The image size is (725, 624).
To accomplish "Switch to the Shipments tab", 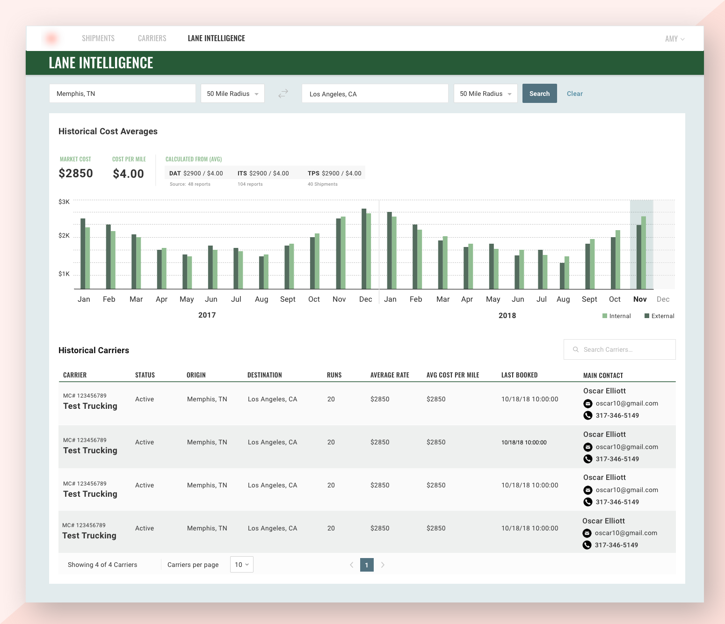I will tap(98, 38).
